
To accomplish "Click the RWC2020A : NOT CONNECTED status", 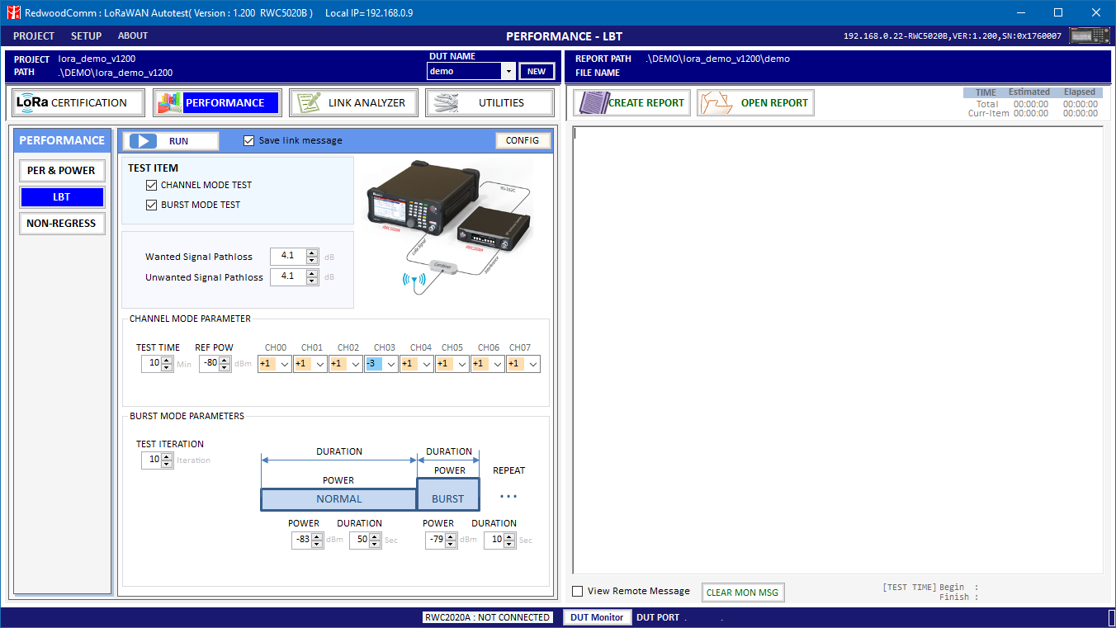I will [x=487, y=617].
